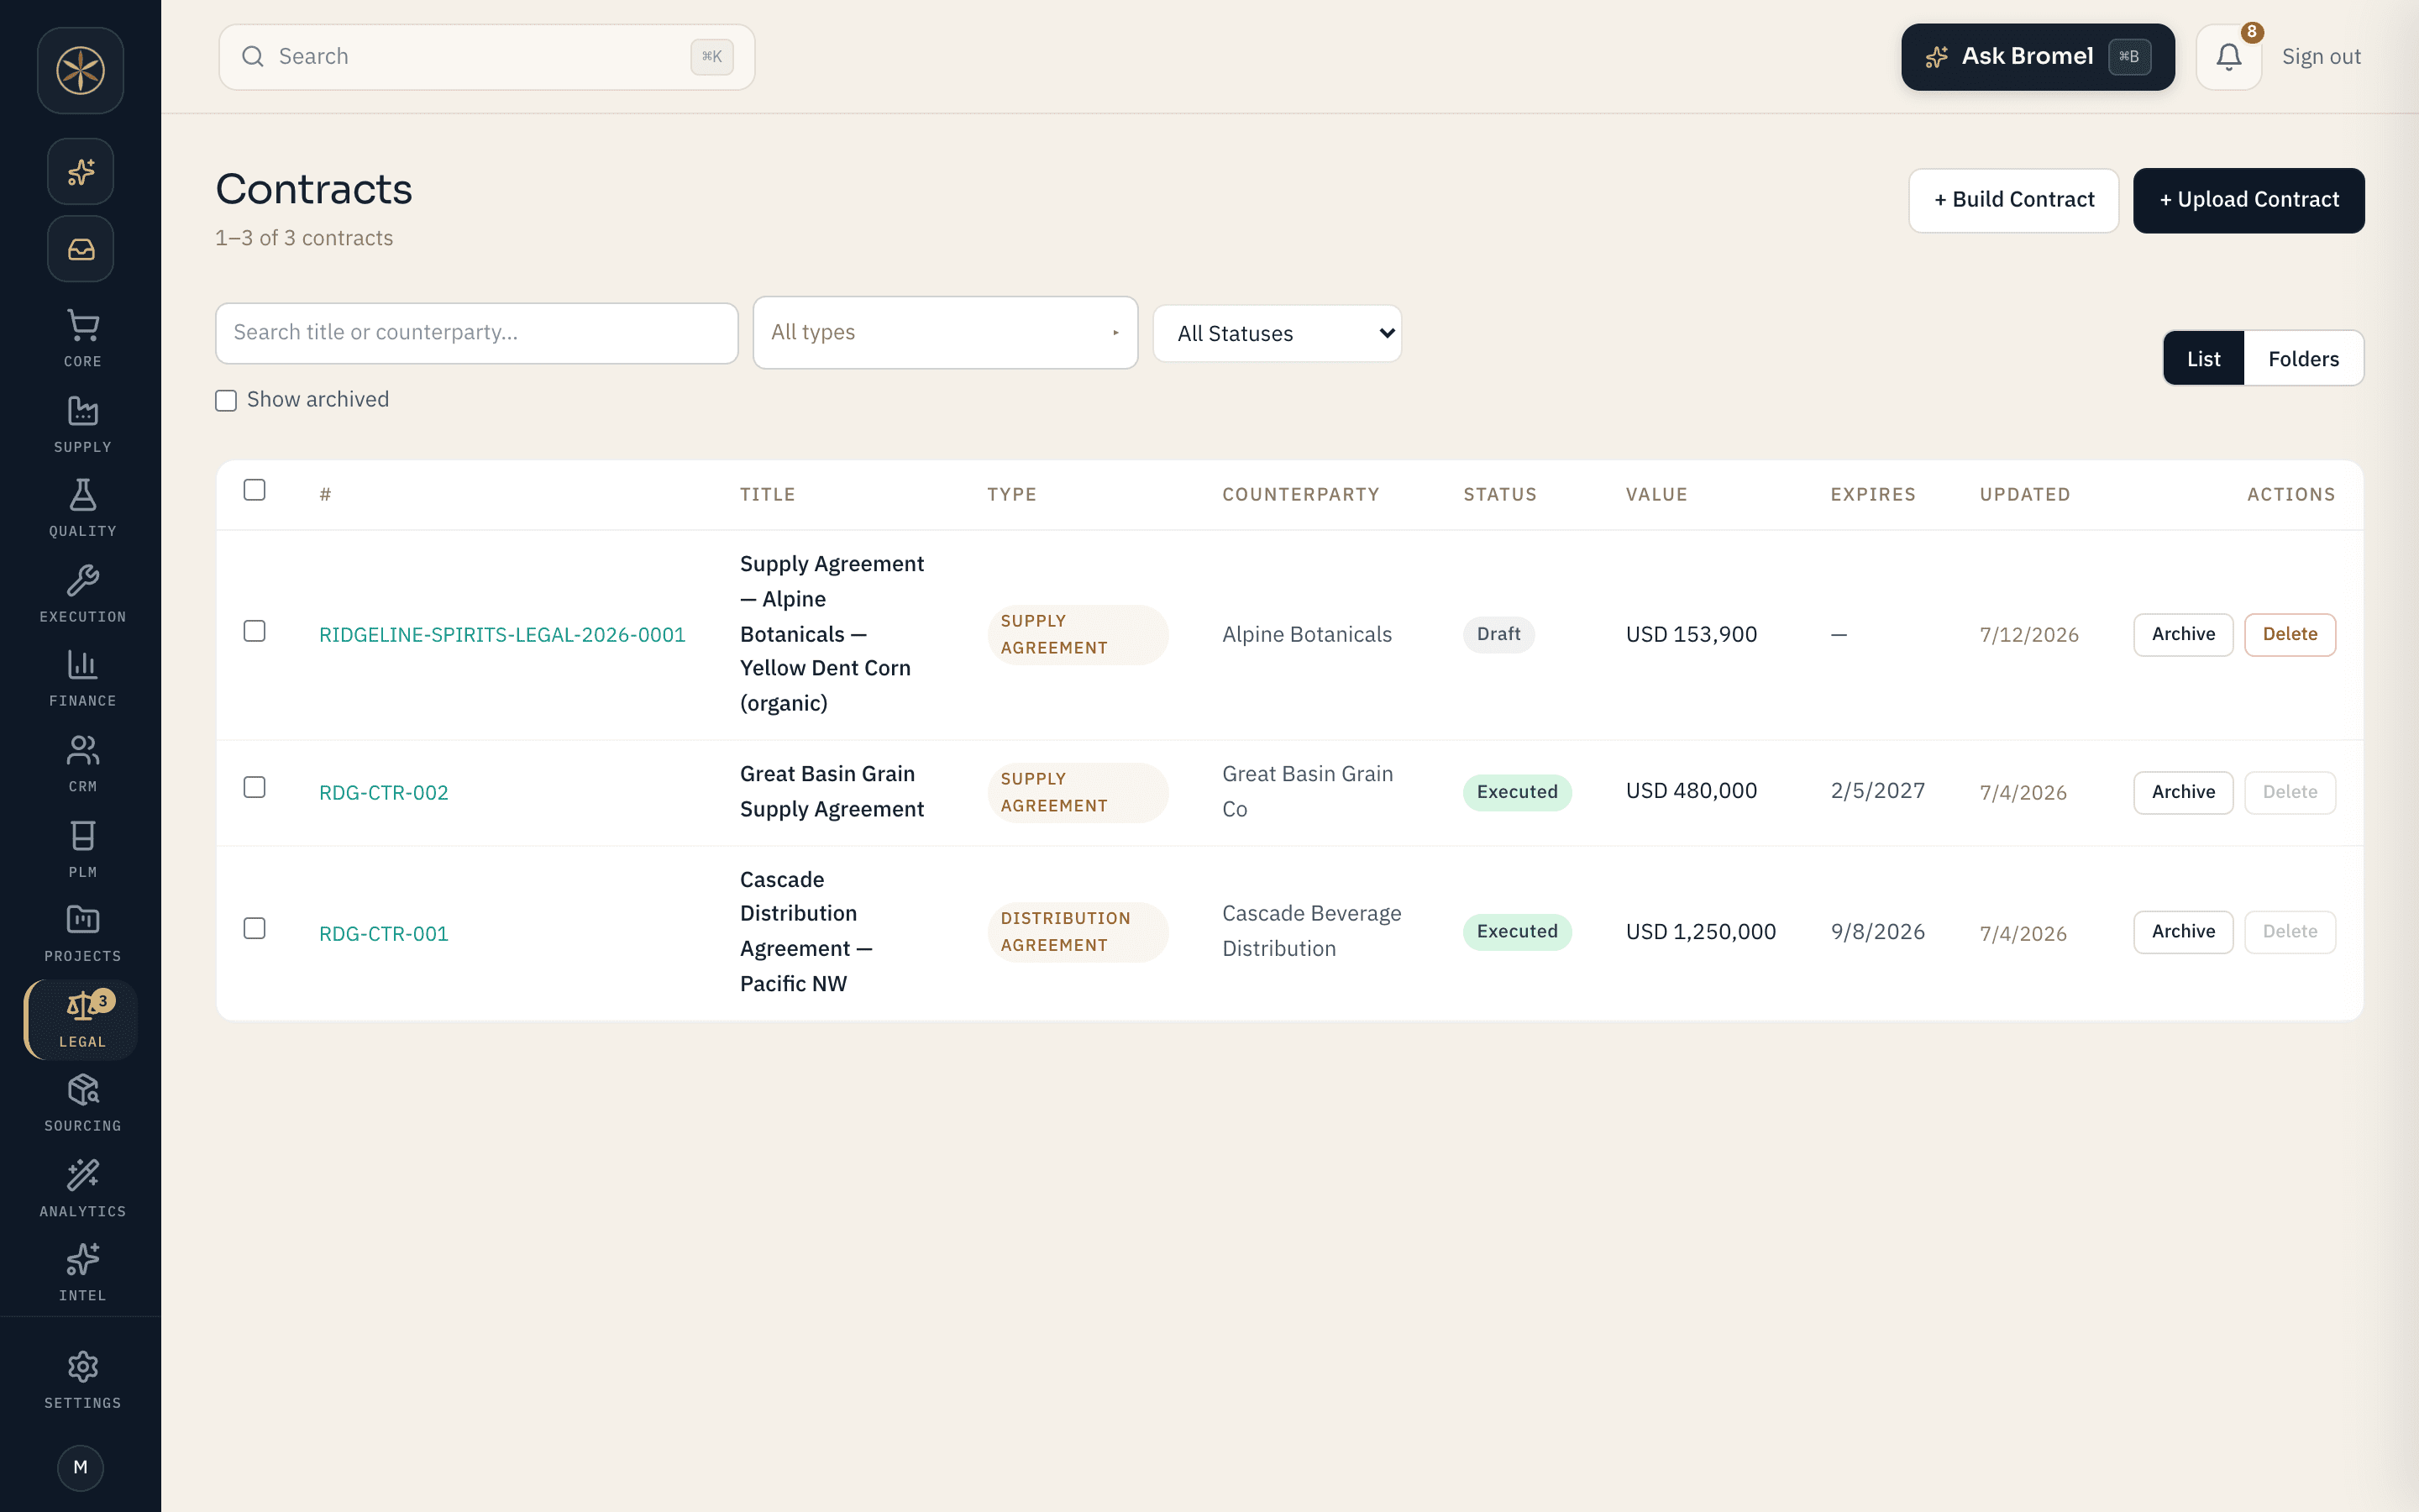Open the CRM module
This screenshot has width=2419, height=1512.
pos(82,764)
